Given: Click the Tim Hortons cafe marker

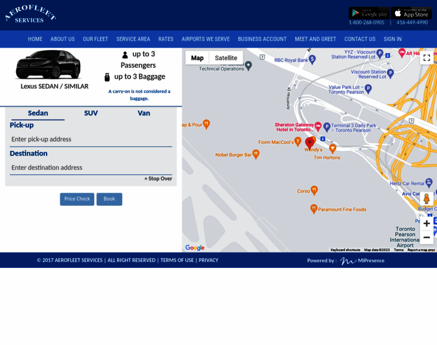Looking at the screenshot, I should coord(332,148).
